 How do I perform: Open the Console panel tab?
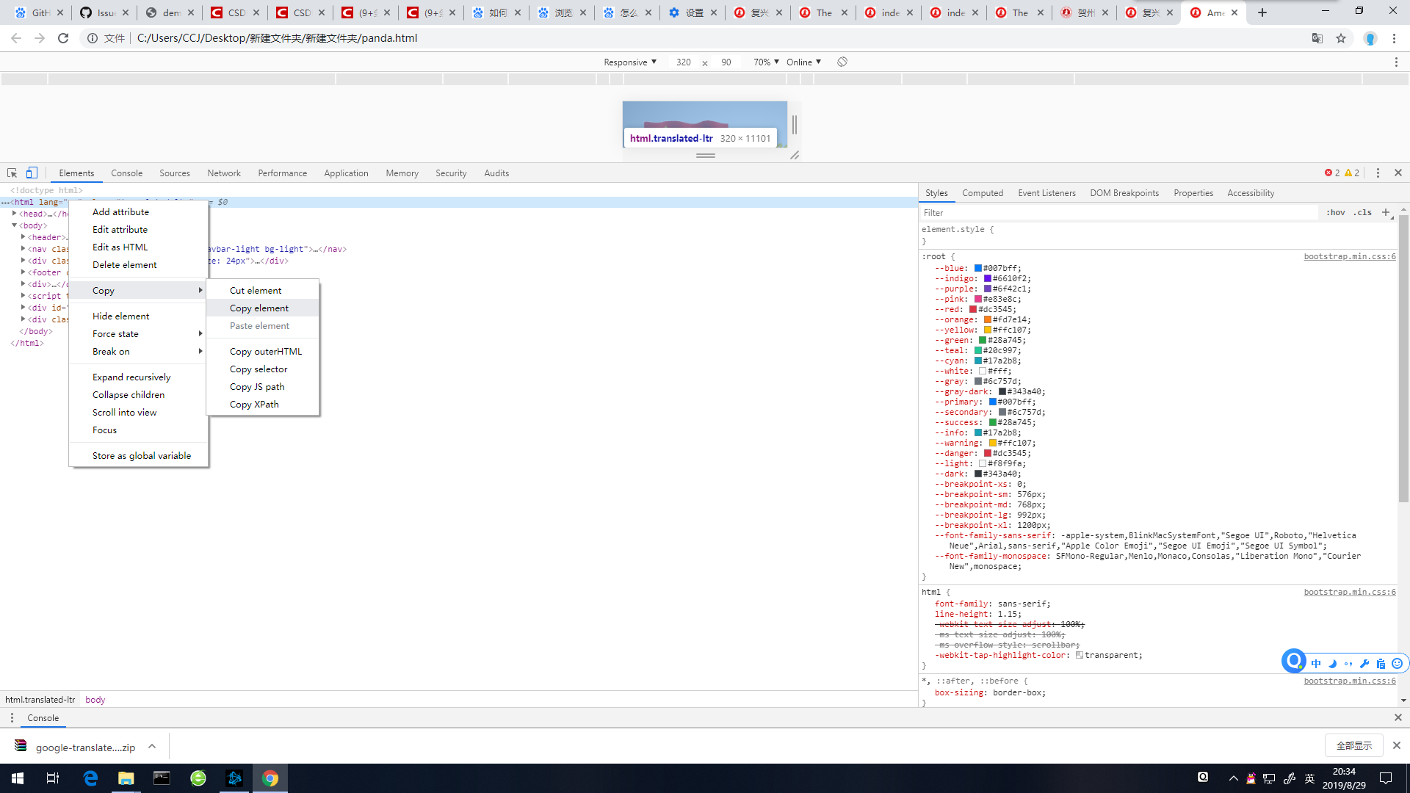pos(127,173)
